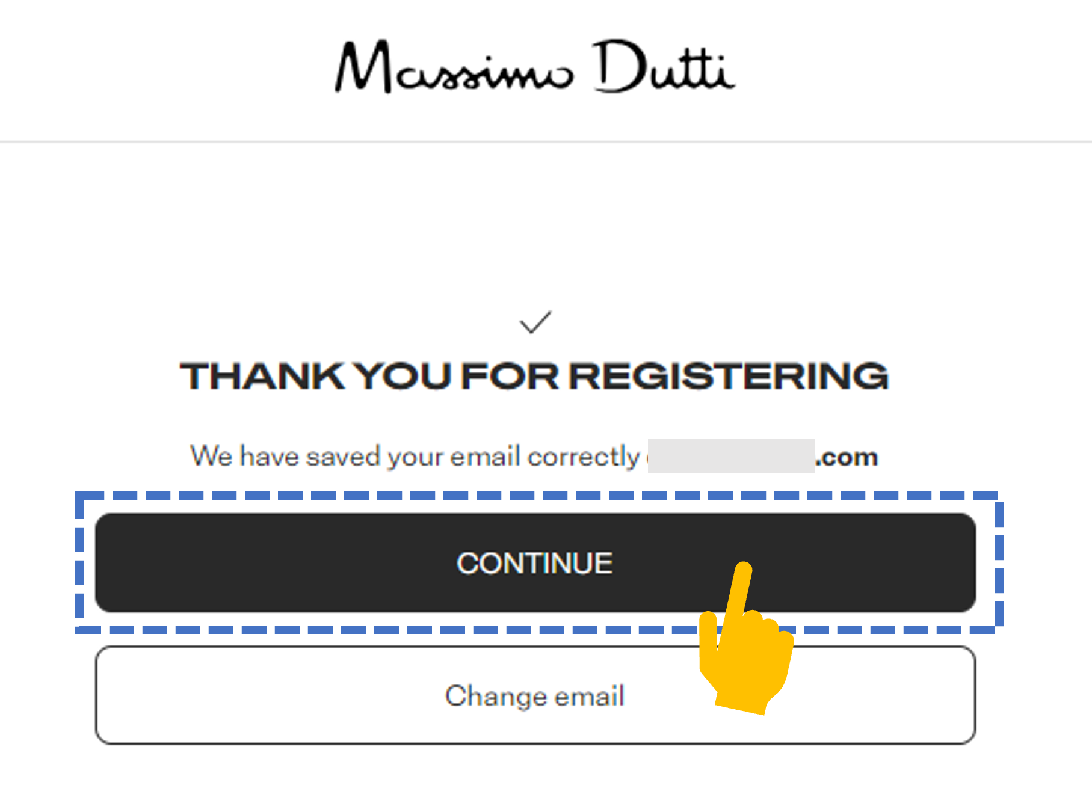
Task: Select the word Massimo in the logo
Action: point(454,67)
